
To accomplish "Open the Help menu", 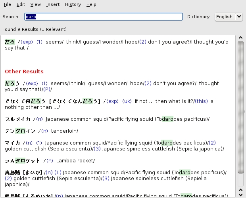I will pos(91,4).
